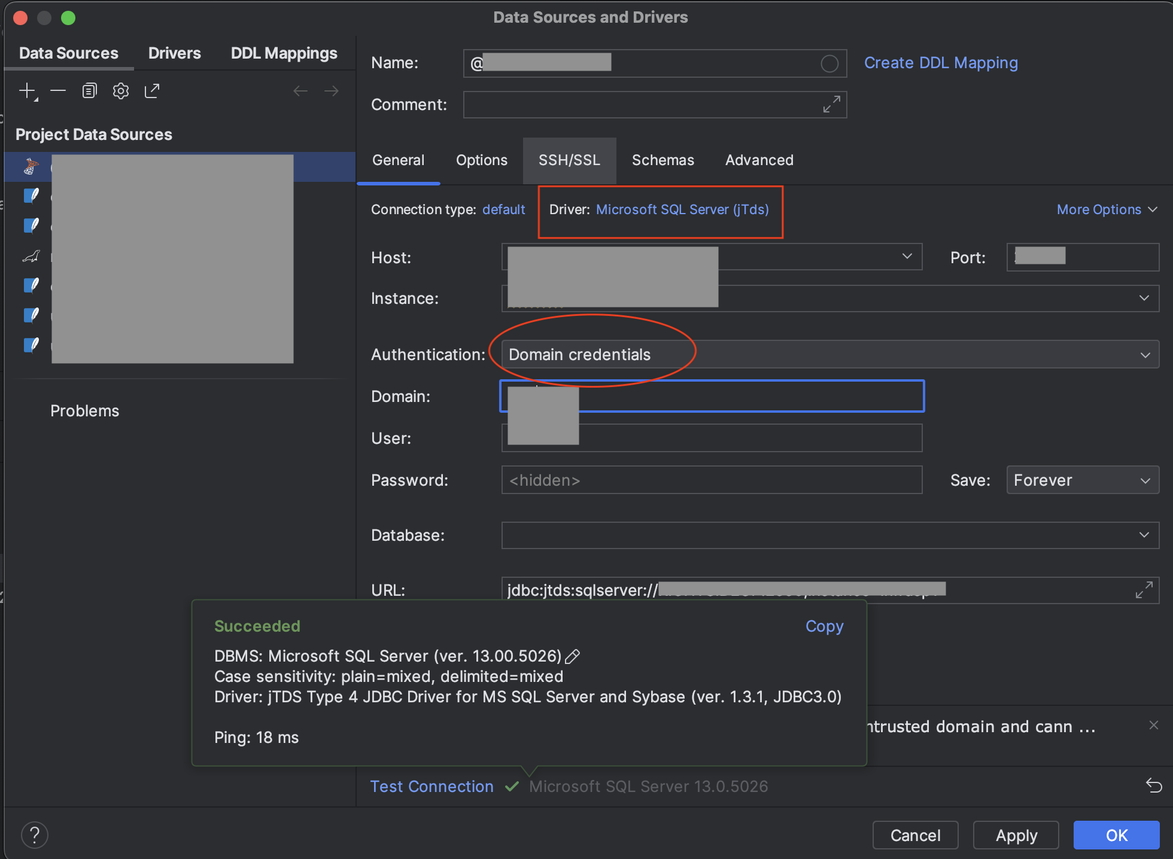Click the revert changes arrow icon

point(1154,785)
